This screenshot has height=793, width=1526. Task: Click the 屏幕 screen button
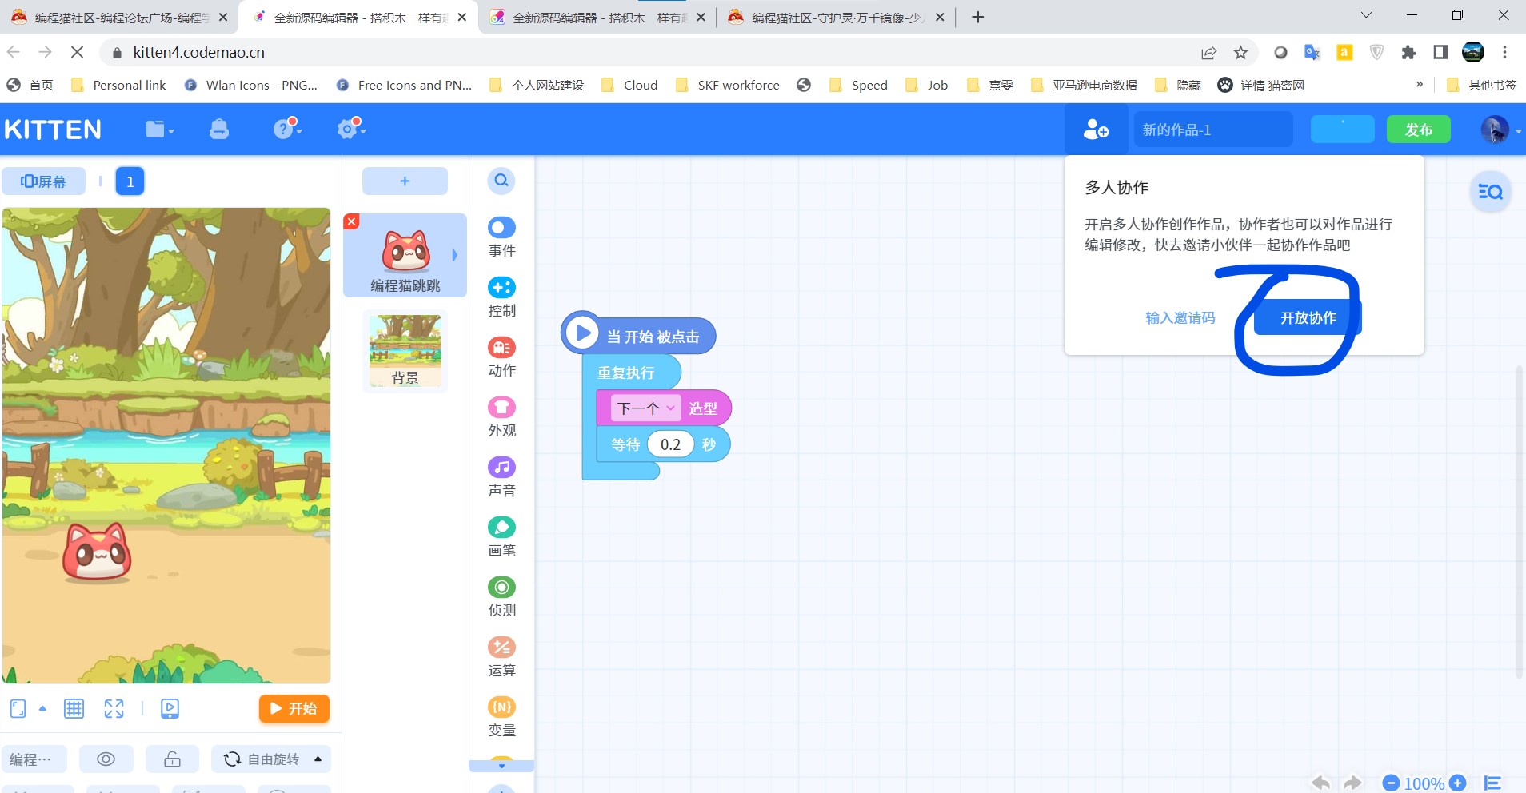(x=43, y=181)
